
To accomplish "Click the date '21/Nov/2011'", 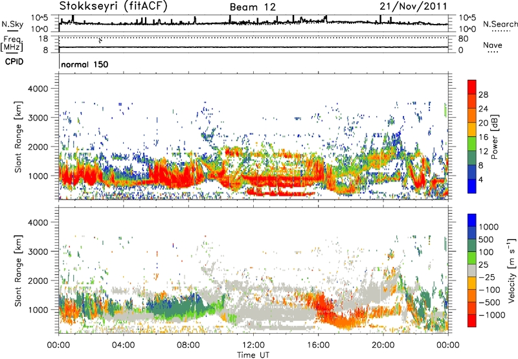I will pyautogui.click(x=413, y=6).
